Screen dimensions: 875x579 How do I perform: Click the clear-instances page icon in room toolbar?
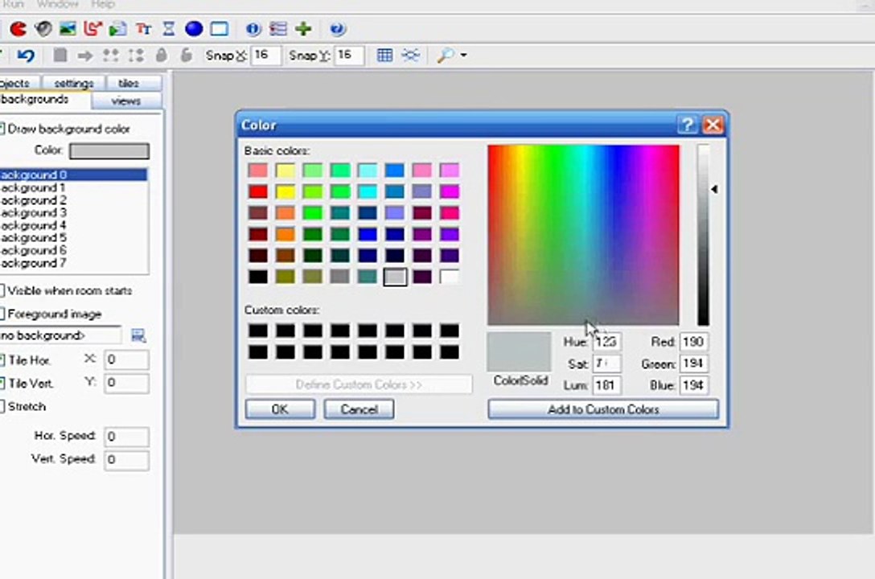tap(60, 55)
